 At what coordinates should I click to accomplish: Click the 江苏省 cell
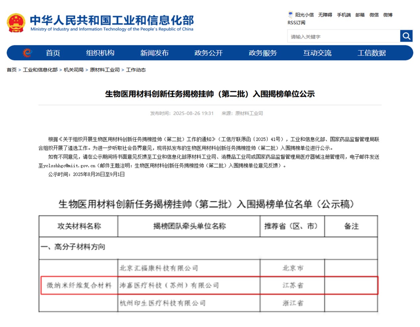[x=293, y=285]
